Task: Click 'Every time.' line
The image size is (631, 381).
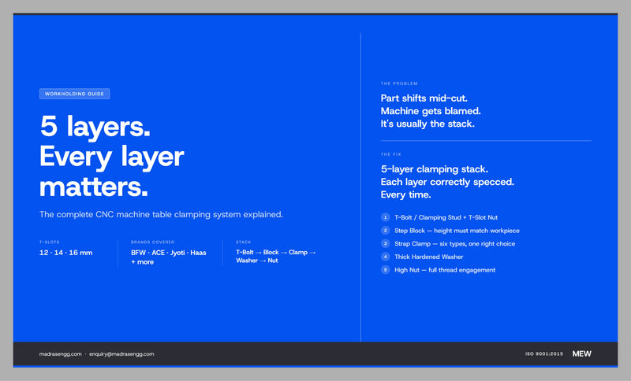Action: (x=405, y=194)
